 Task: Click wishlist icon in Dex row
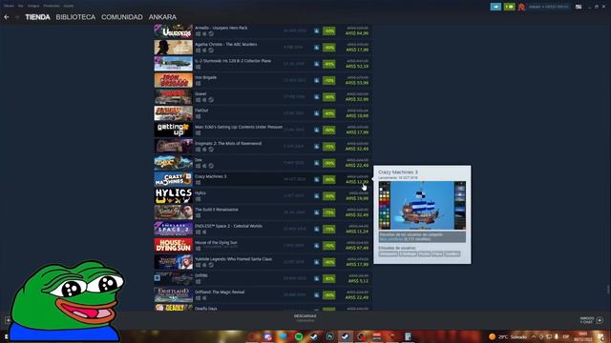316,163
